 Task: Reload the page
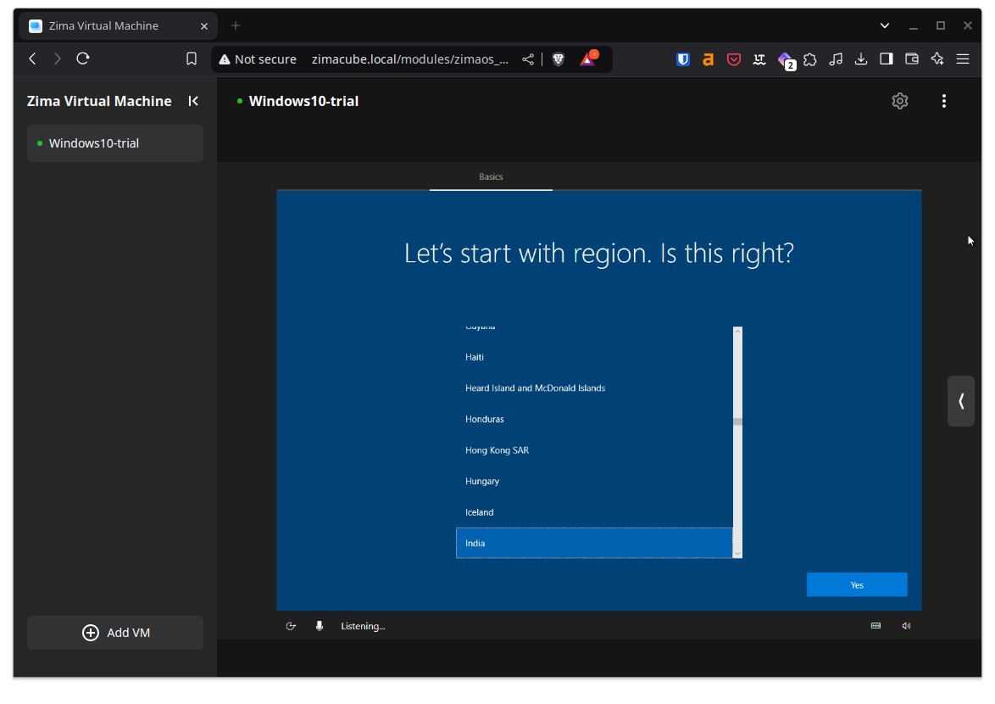tap(82, 59)
